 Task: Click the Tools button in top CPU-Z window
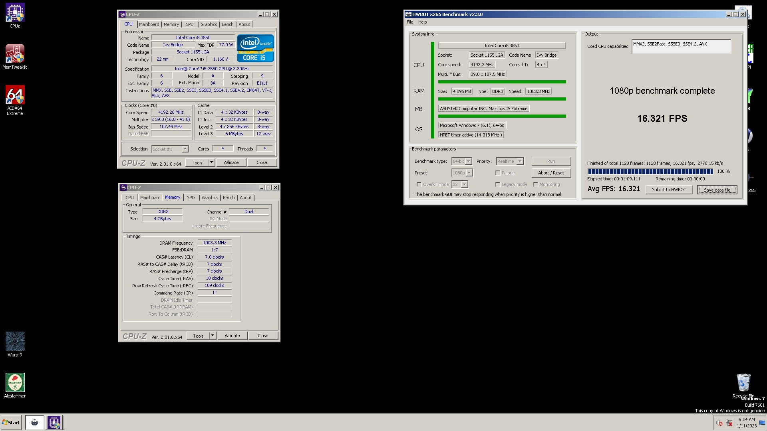197,162
